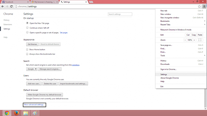Image resolution: width=207 pixels, height=116 pixels.
Task: Decrease zoom with the minus button
Action: pyautogui.click(x=185, y=40)
